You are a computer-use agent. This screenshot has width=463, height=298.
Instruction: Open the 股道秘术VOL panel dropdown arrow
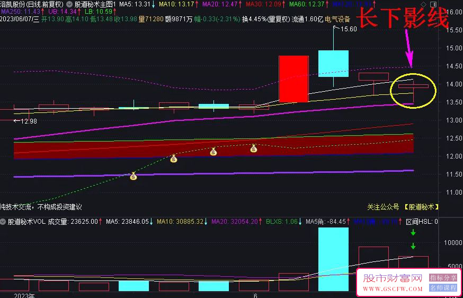(3, 221)
